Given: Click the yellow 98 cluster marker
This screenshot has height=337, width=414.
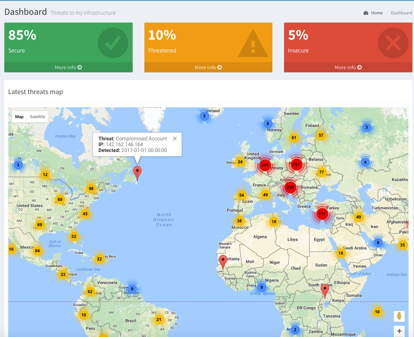Looking at the screenshot, I should (91, 189).
